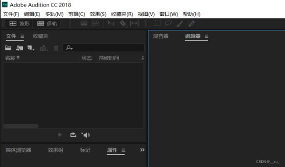Select the Razor tool

(123, 24)
